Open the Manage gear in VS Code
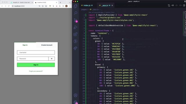 pyautogui.click(x=76, y=102)
